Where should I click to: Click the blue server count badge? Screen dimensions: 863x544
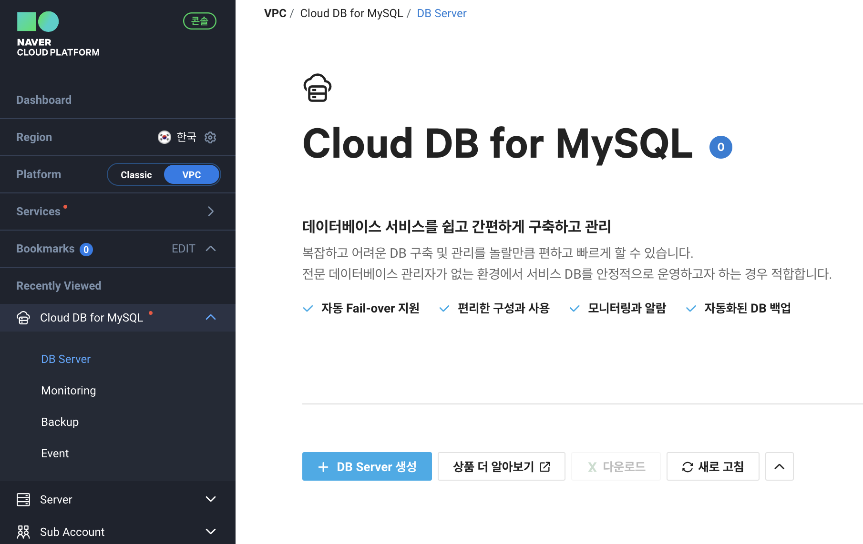[x=721, y=147]
